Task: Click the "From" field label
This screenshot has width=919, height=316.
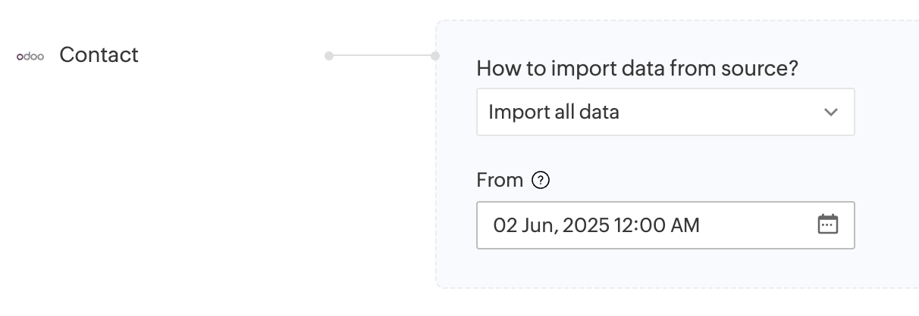Action: point(500,181)
